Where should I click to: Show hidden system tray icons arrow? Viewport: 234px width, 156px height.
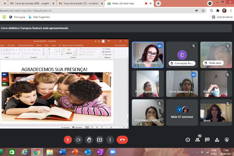click(197, 152)
